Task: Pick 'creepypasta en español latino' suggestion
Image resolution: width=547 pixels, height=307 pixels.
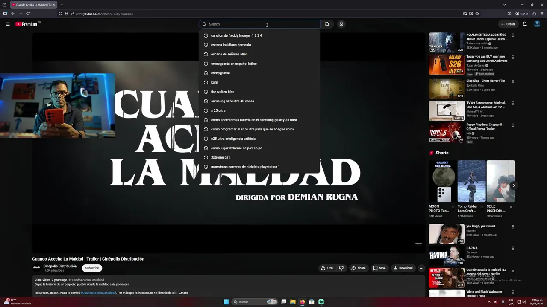Action: (x=259, y=64)
